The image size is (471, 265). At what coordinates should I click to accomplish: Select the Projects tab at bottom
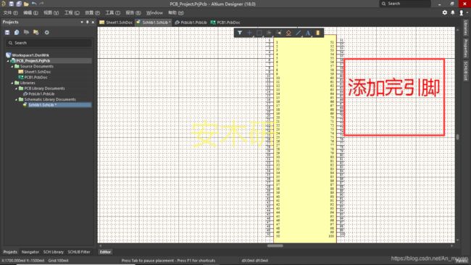pos(10,252)
